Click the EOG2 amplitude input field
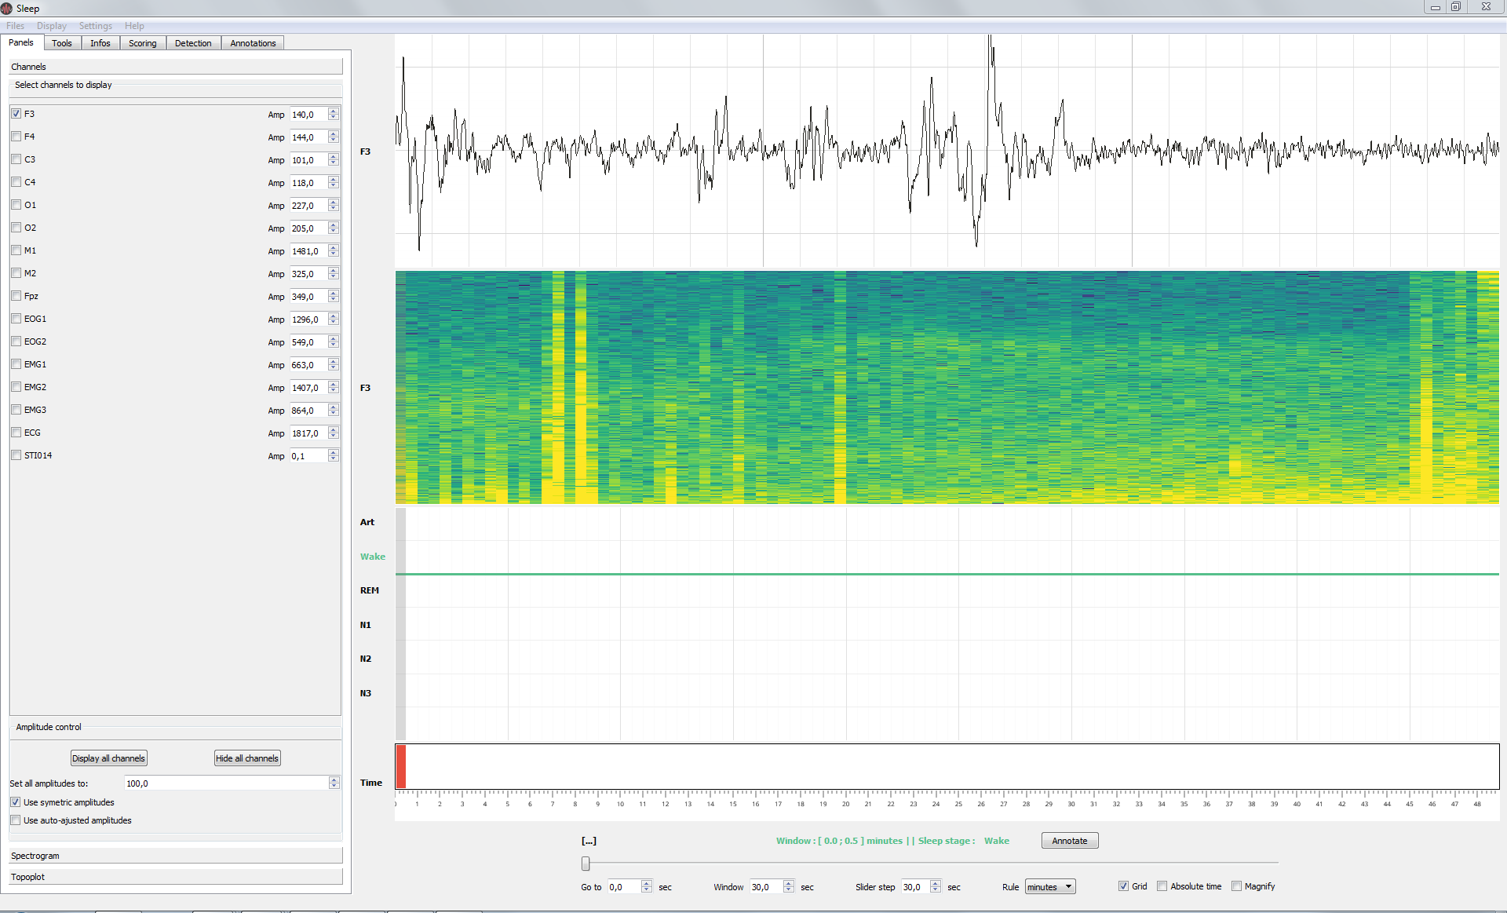Image resolution: width=1507 pixels, height=913 pixels. pos(308,342)
